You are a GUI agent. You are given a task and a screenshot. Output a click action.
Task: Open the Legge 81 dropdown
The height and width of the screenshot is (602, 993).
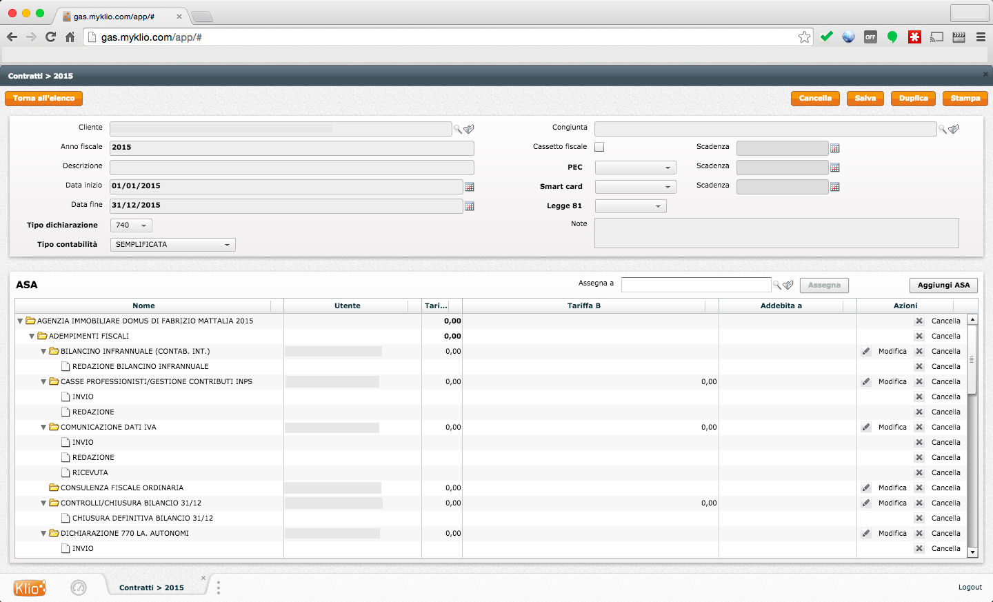tap(631, 206)
